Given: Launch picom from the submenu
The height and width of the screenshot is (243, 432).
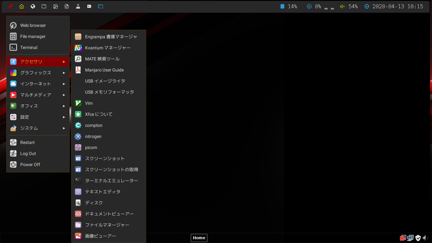Looking at the screenshot, I should 108,147.
